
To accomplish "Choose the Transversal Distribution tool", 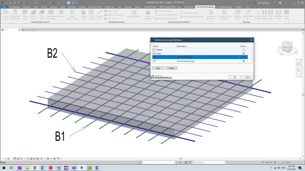I will [51, 15].
